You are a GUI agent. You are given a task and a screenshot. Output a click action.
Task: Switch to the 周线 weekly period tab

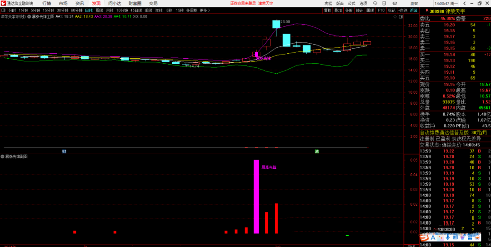tap(99, 10)
